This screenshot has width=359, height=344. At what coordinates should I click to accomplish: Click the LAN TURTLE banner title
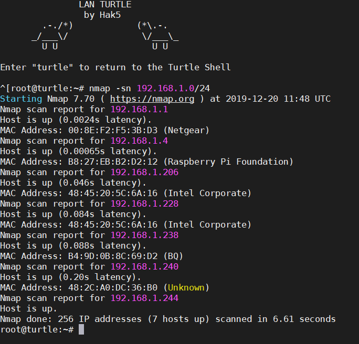(x=105, y=5)
